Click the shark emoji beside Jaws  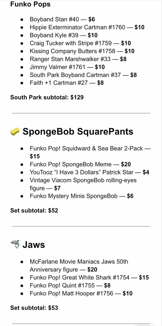click(15, 245)
